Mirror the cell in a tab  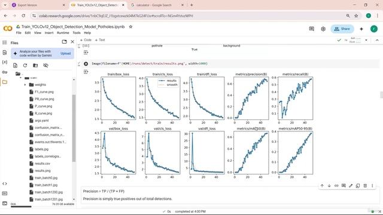click(x=358, y=186)
